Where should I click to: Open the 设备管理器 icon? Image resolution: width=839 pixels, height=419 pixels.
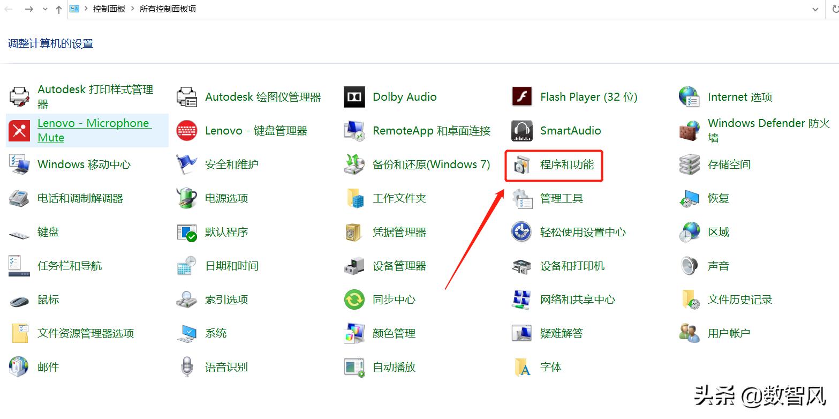tap(354, 266)
